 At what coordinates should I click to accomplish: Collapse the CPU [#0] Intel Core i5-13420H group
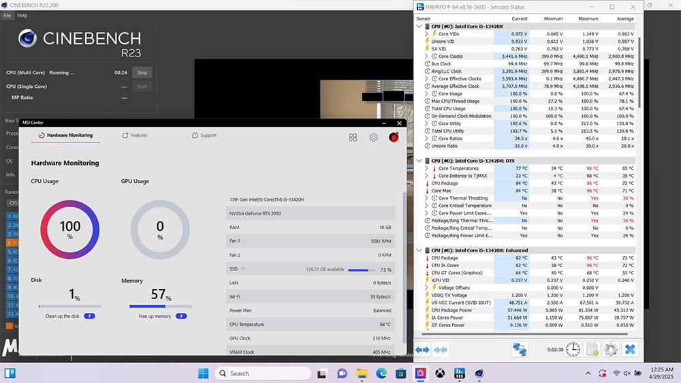(419, 27)
